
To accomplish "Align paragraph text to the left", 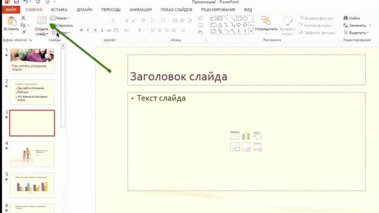I will coord(153,30).
